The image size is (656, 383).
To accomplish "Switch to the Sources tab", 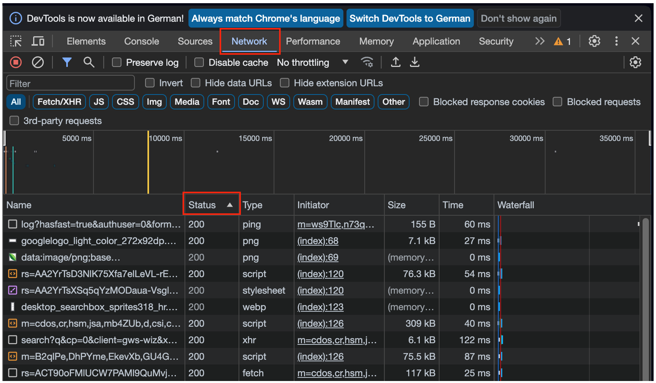I will pyautogui.click(x=195, y=41).
